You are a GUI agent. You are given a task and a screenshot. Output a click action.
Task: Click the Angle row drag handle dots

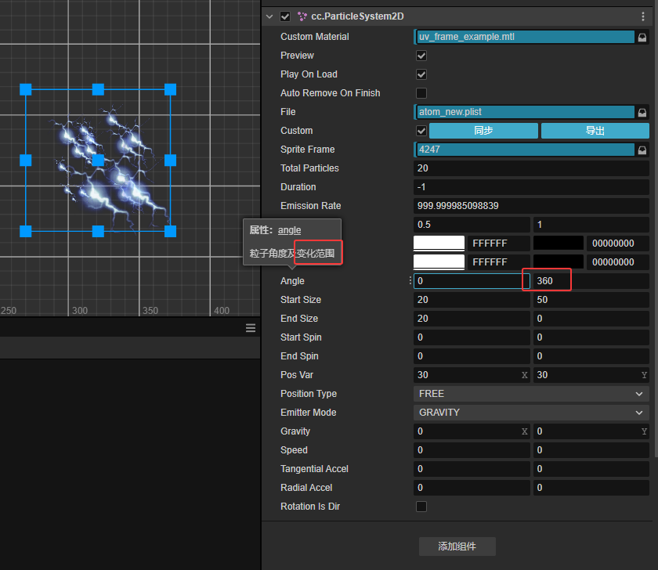[x=410, y=280]
